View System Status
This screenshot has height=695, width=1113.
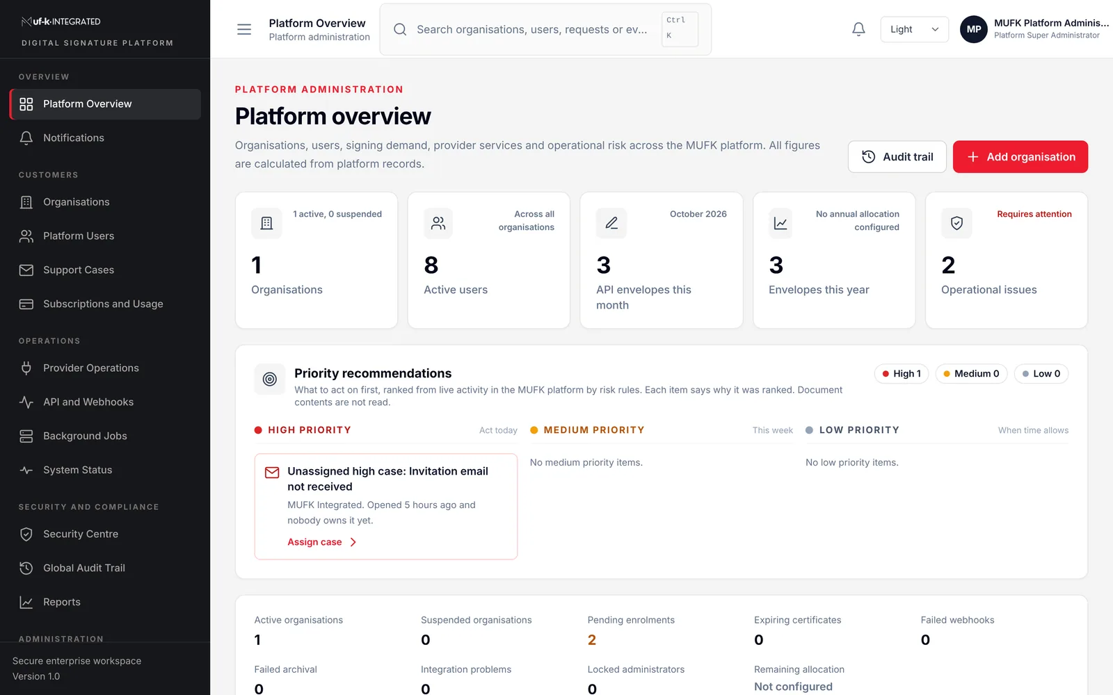105,471
